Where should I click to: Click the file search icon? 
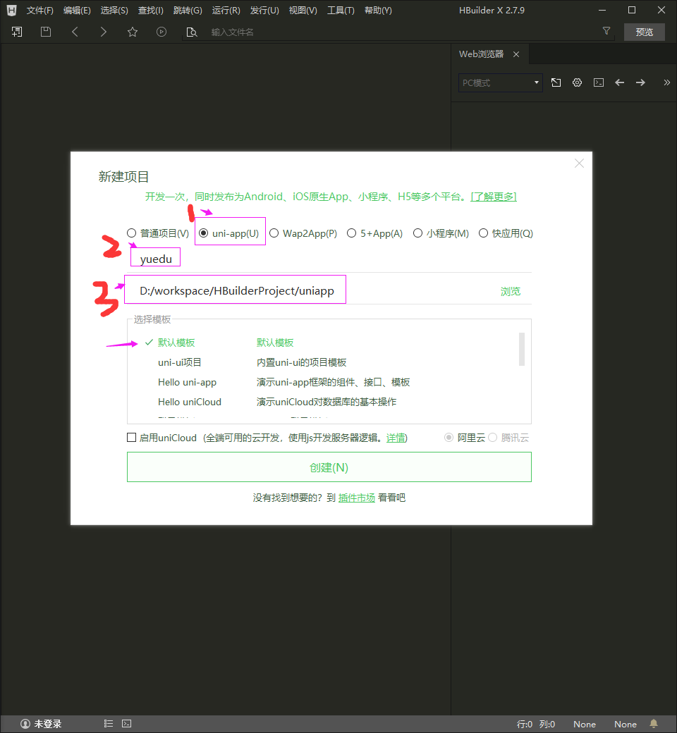[191, 32]
